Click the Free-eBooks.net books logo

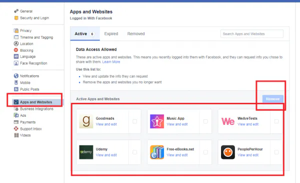tap(157, 152)
